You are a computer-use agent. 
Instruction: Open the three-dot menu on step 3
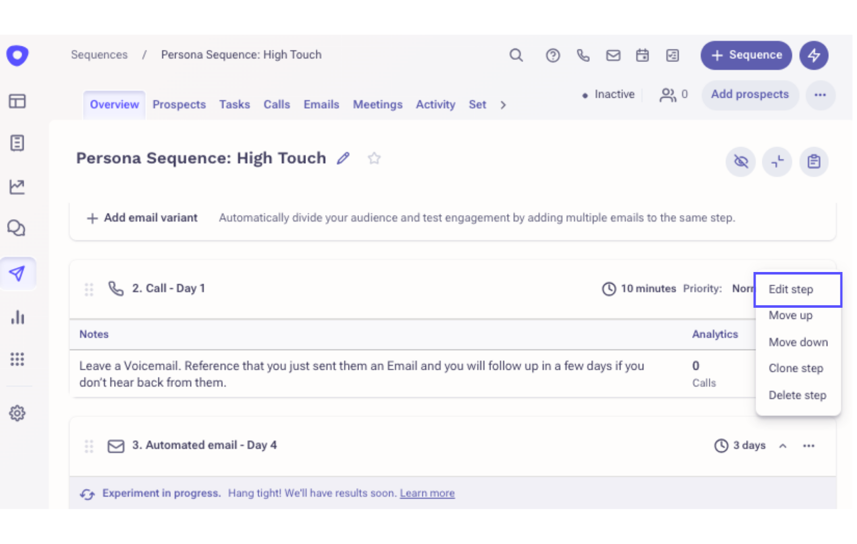809,446
